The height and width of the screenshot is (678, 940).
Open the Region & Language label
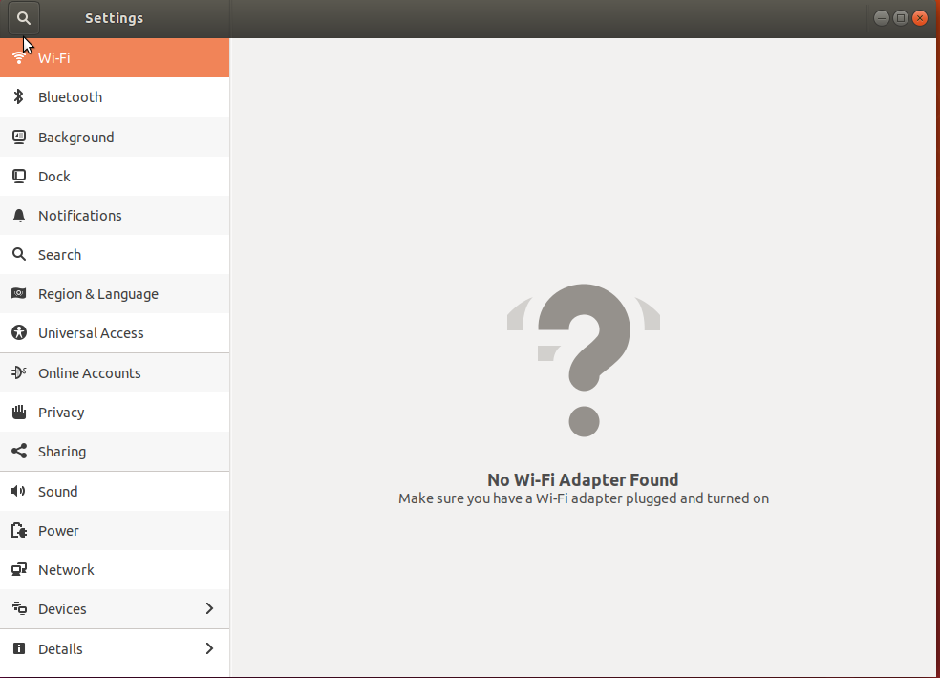(x=98, y=294)
